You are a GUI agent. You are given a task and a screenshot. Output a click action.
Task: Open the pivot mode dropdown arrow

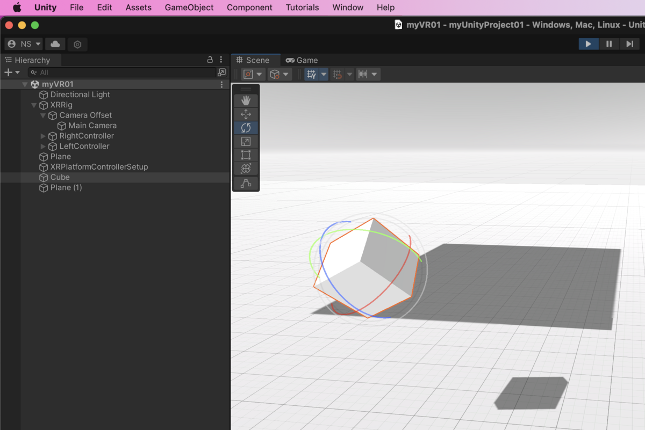[260, 75]
